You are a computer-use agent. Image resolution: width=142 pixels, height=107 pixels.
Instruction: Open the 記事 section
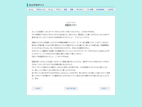(72, 10)
